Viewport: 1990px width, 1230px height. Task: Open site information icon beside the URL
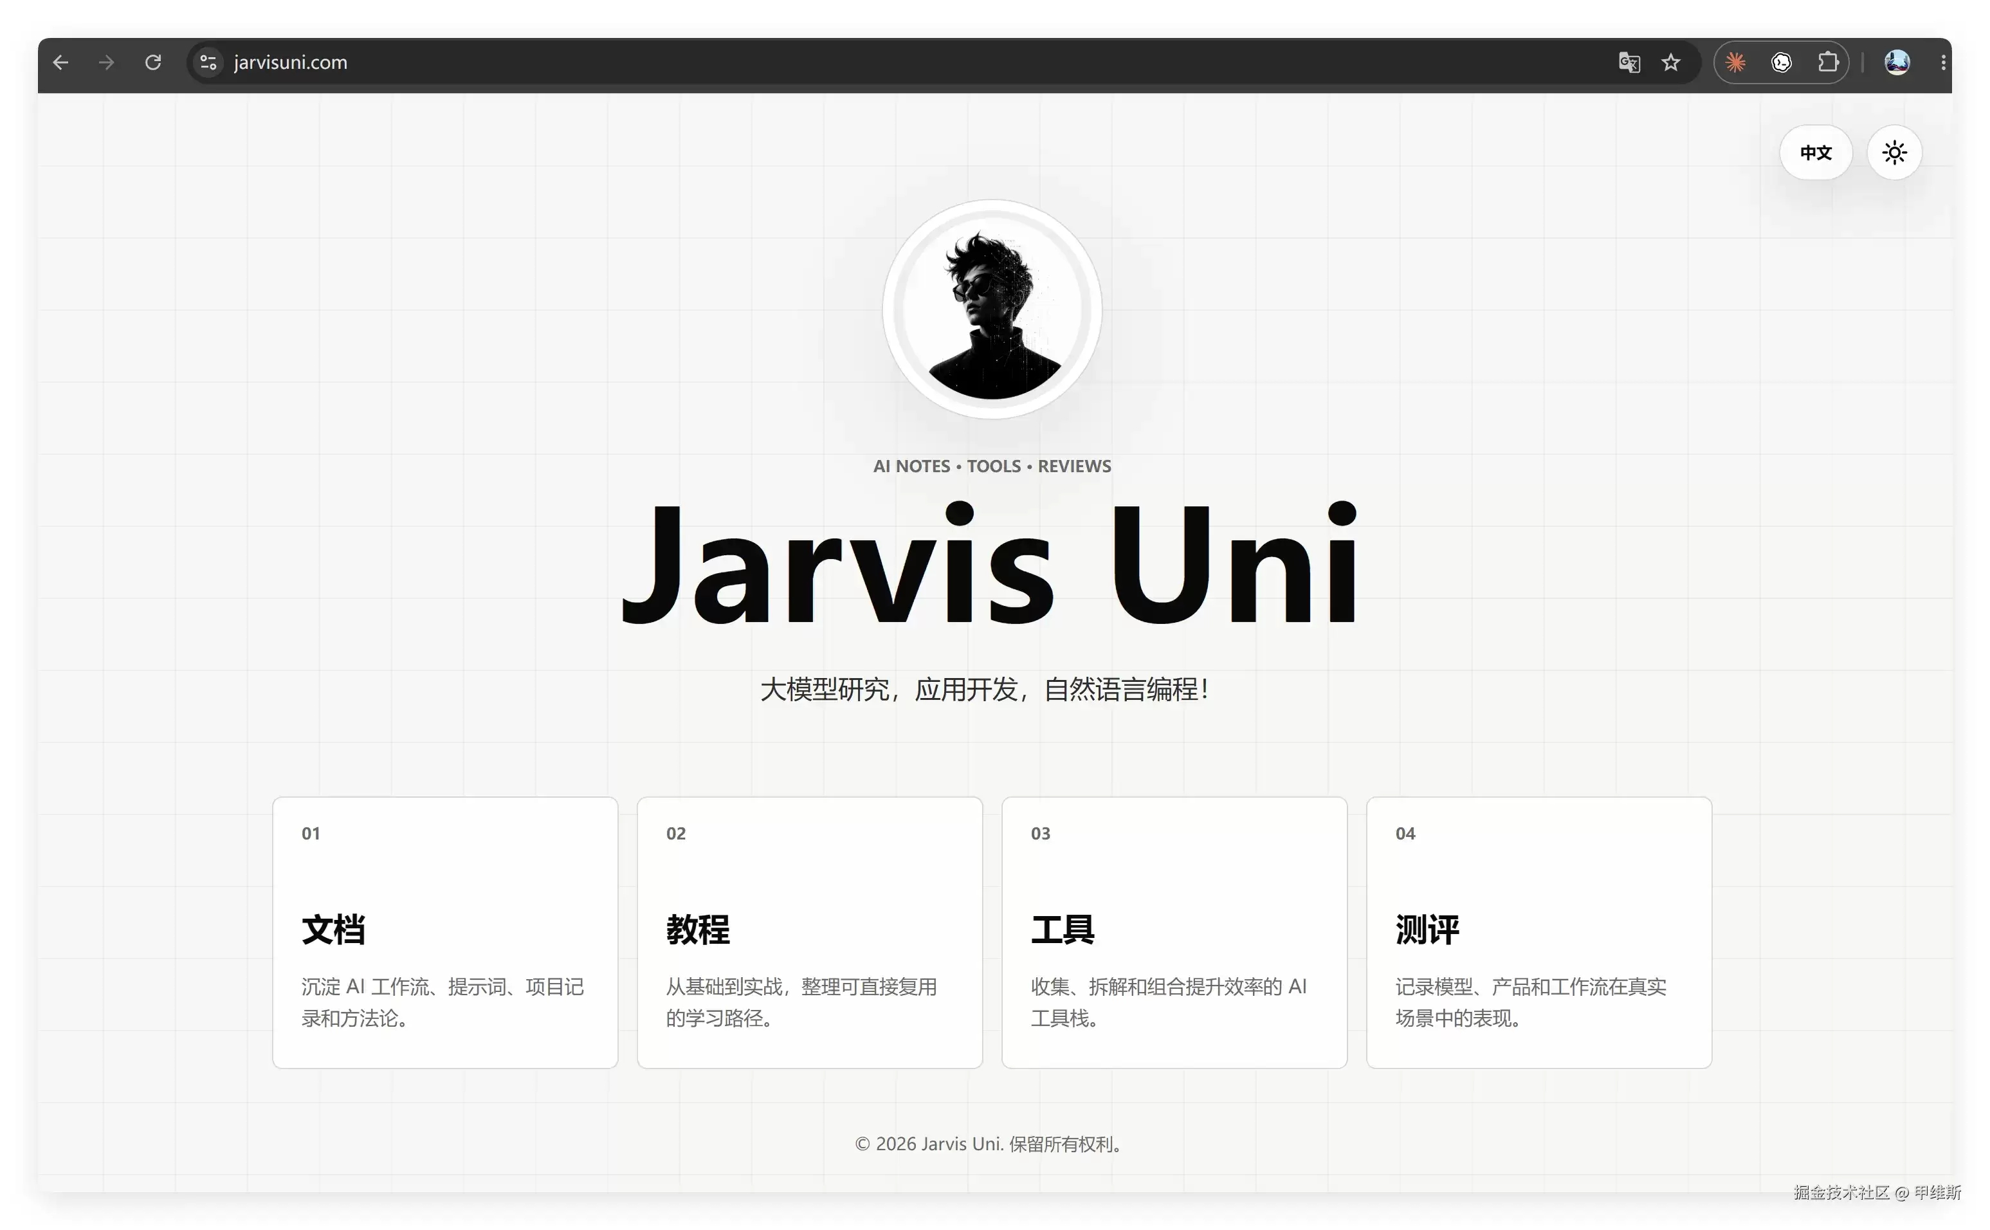click(208, 62)
